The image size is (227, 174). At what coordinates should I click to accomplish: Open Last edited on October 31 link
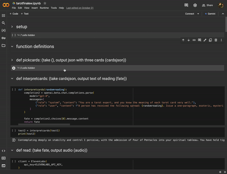pyautogui.click(x=80, y=8)
